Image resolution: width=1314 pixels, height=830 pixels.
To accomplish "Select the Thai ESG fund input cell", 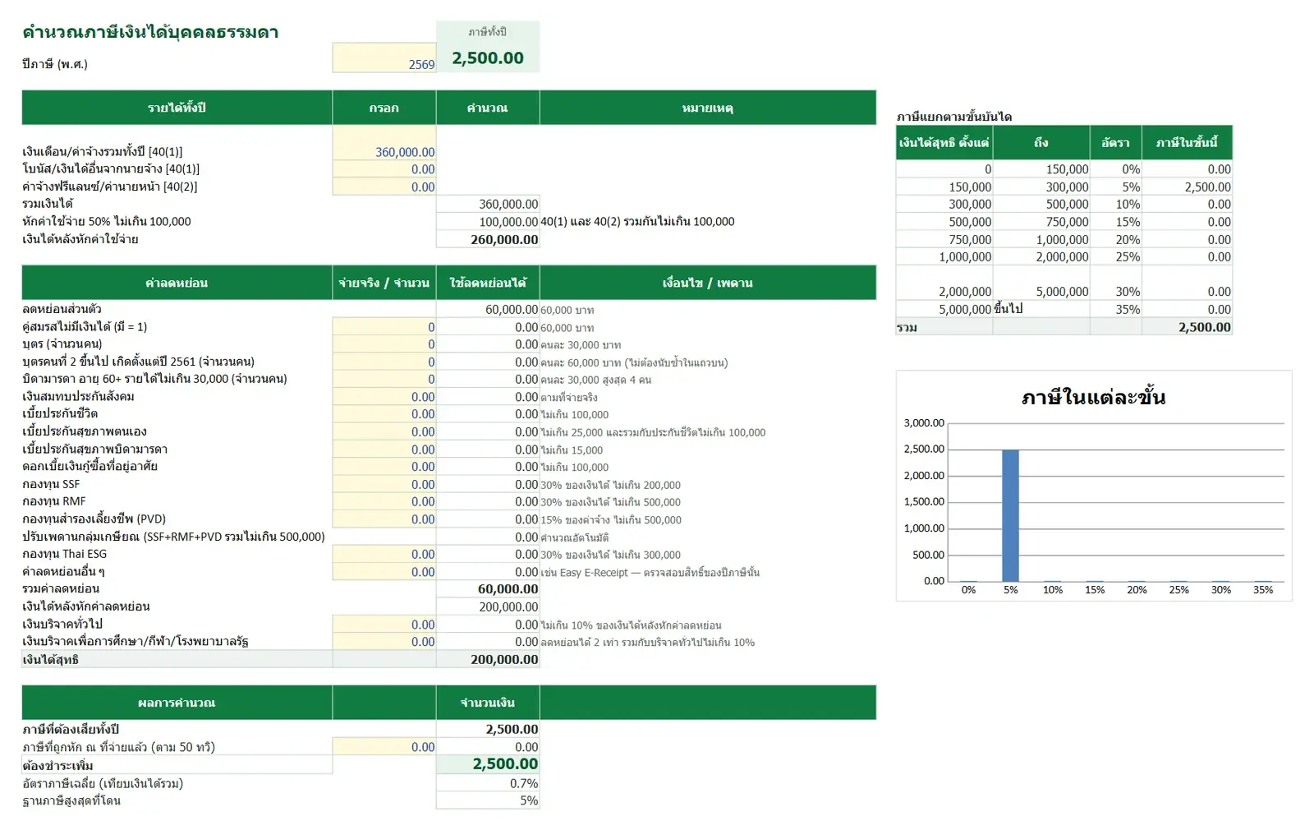I will [x=384, y=555].
